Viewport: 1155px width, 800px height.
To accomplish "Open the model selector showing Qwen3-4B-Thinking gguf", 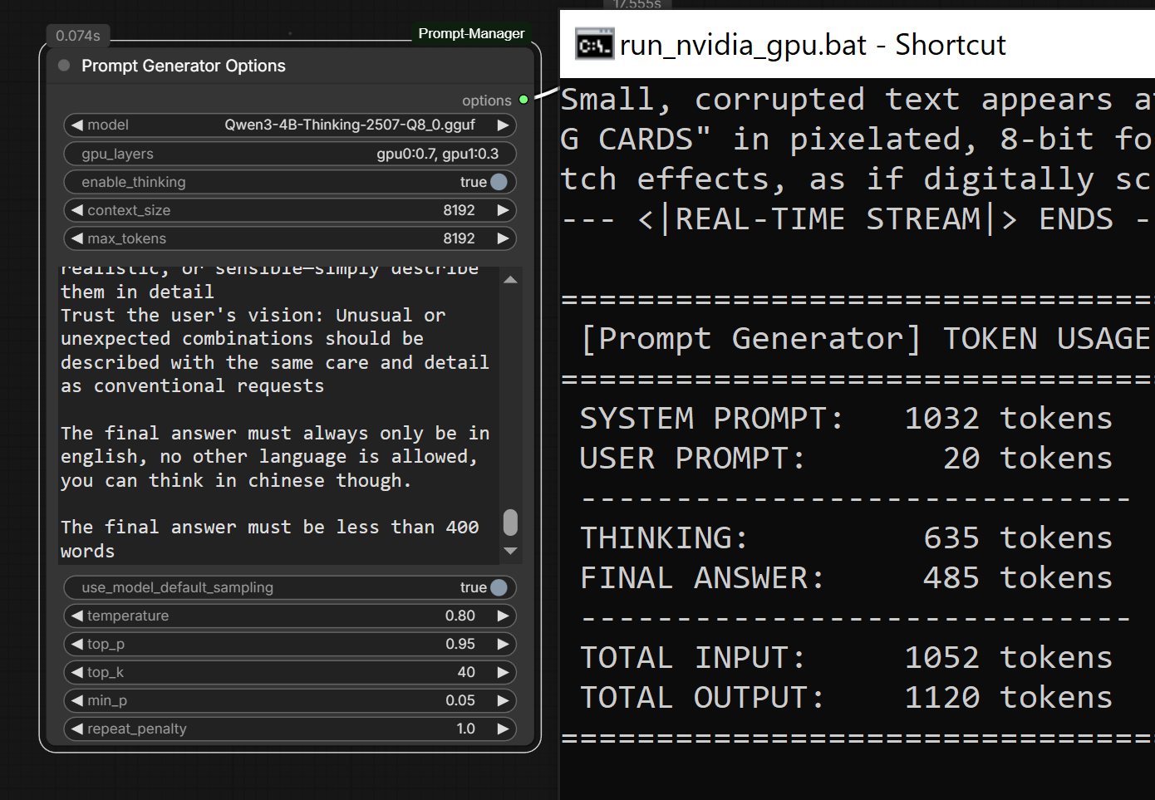I will tap(290, 125).
